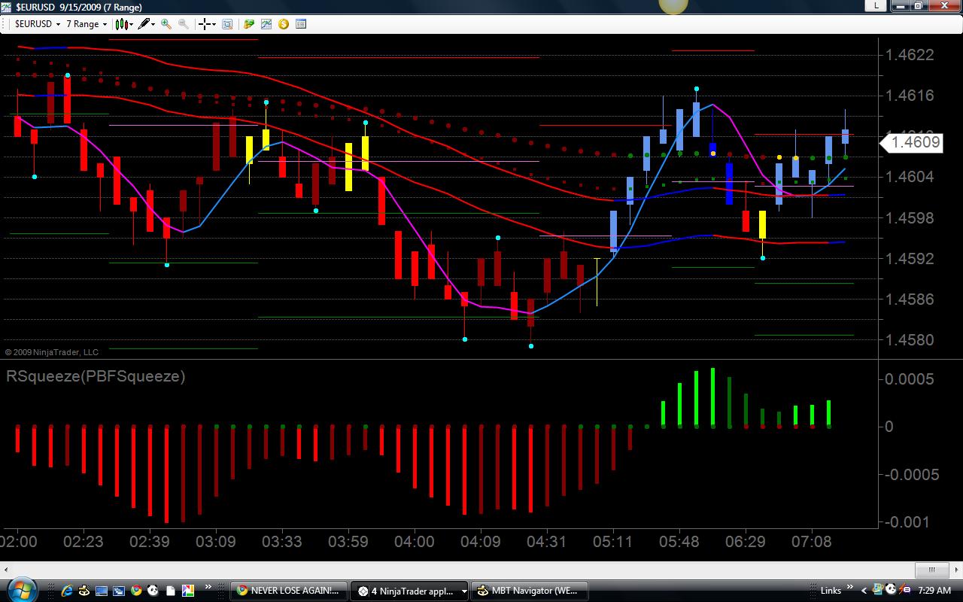This screenshot has height=602, width=963.
Task: Expand the Links toolbar chevron
Action: click(850, 588)
